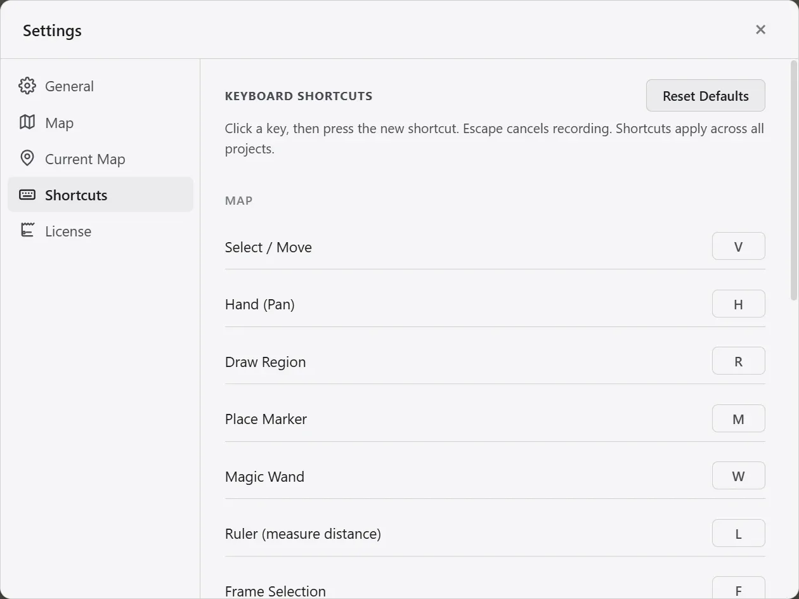799x599 pixels.
Task: Rebind the Hand (Pan) key H
Action: pos(738,304)
